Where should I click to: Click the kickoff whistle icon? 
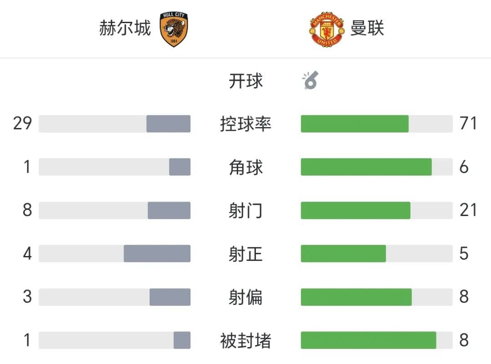pyautogui.click(x=311, y=80)
